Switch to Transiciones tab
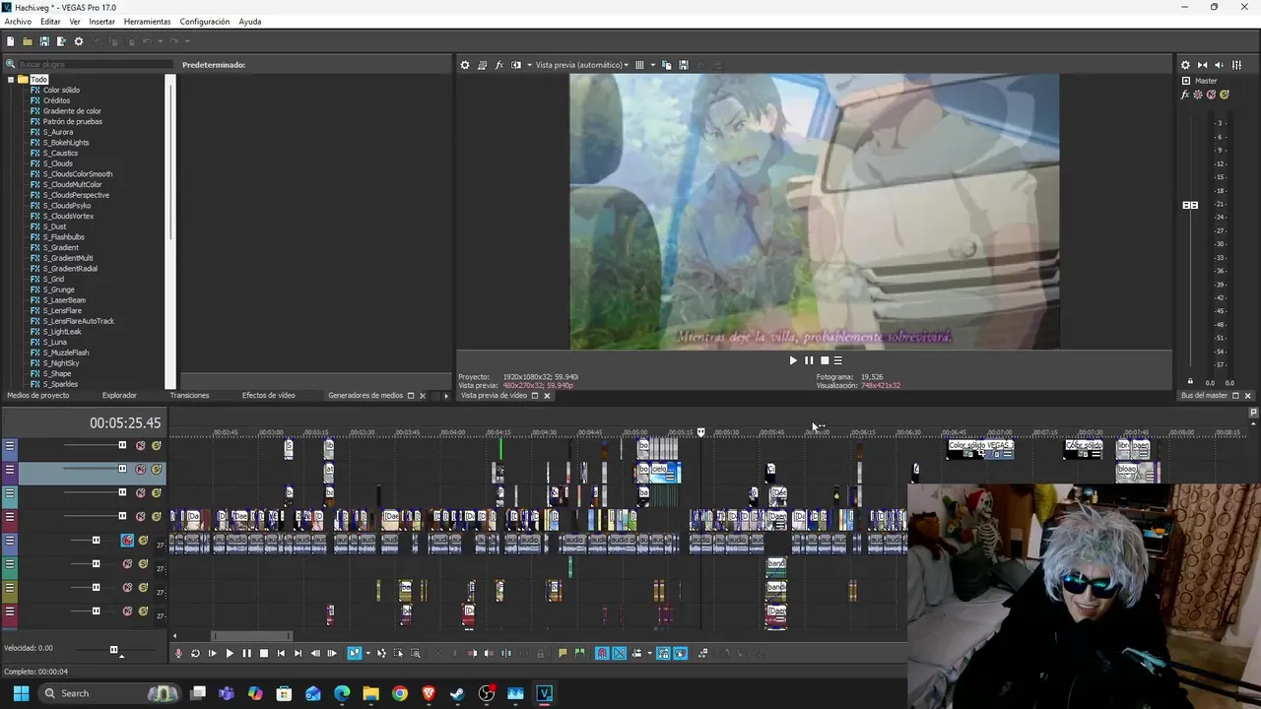 189,396
